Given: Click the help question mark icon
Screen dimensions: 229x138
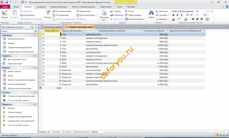Looking at the screenshot, I should (x=227, y=7).
